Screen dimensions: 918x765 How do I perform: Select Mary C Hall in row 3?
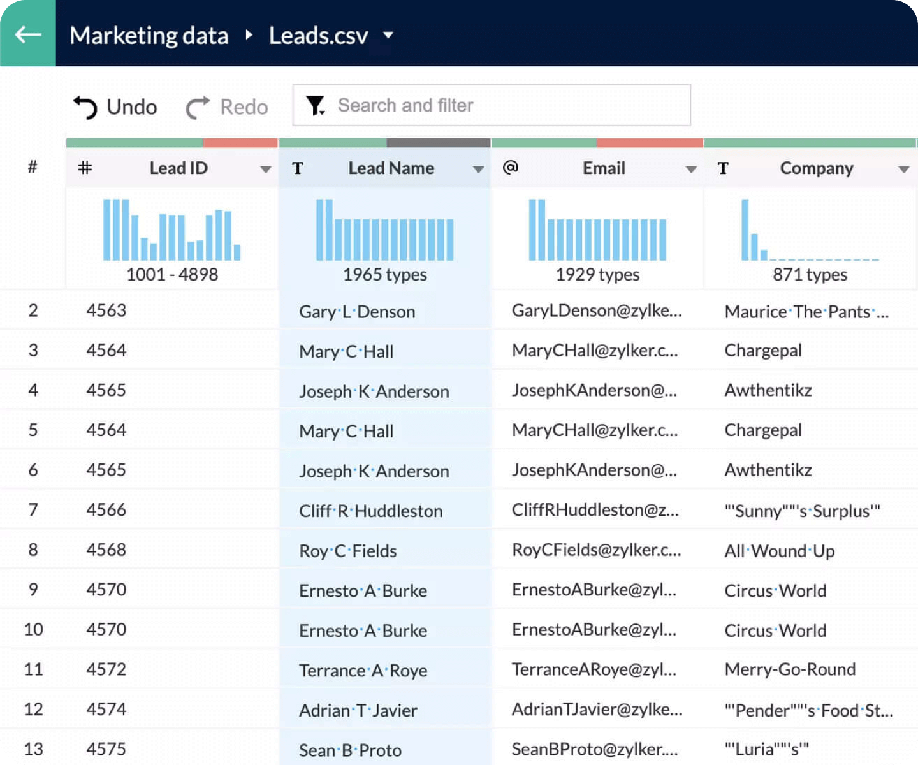point(385,351)
